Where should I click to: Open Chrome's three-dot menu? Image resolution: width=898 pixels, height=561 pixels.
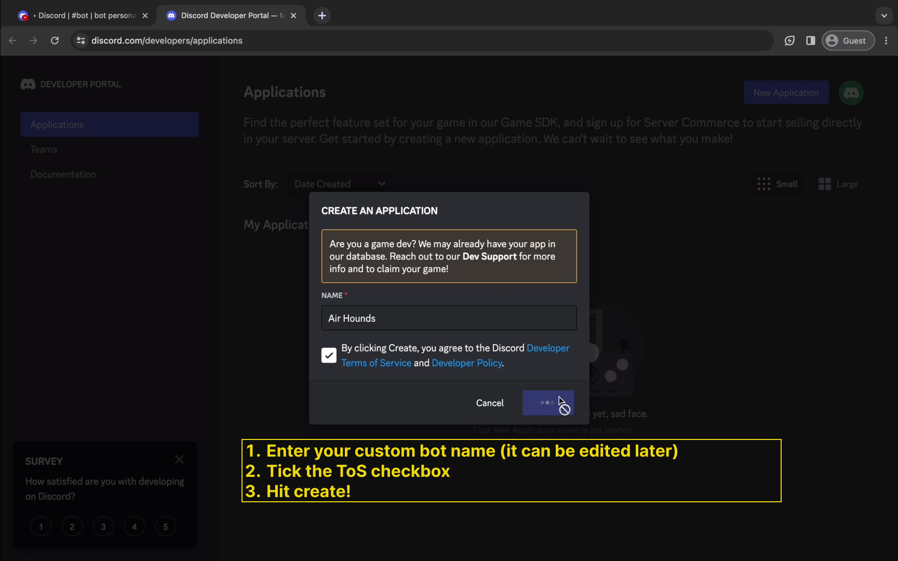click(886, 41)
